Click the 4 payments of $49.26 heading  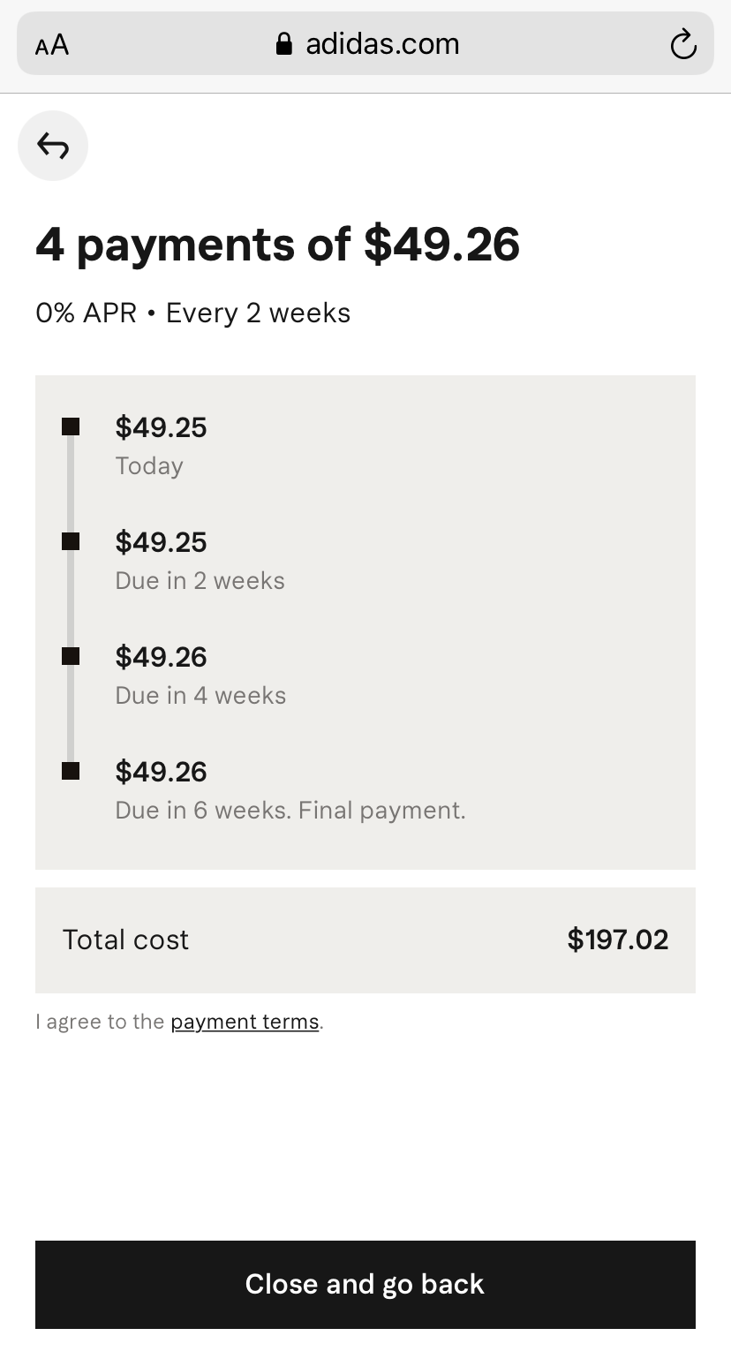tap(277, 245)
